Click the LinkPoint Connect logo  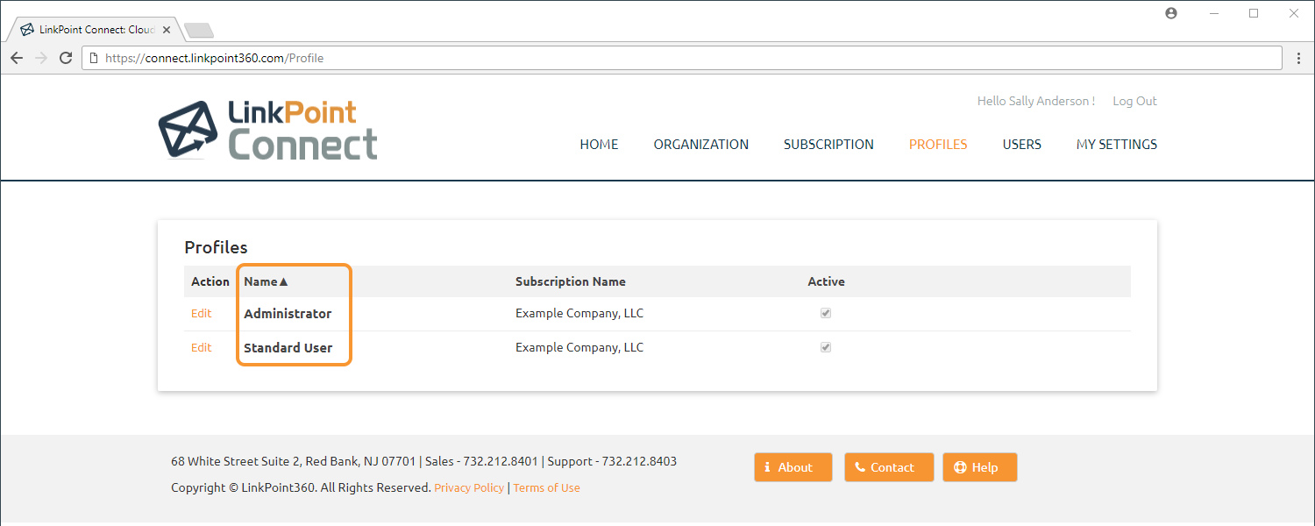pyautogui.click(x=268, y=130)
